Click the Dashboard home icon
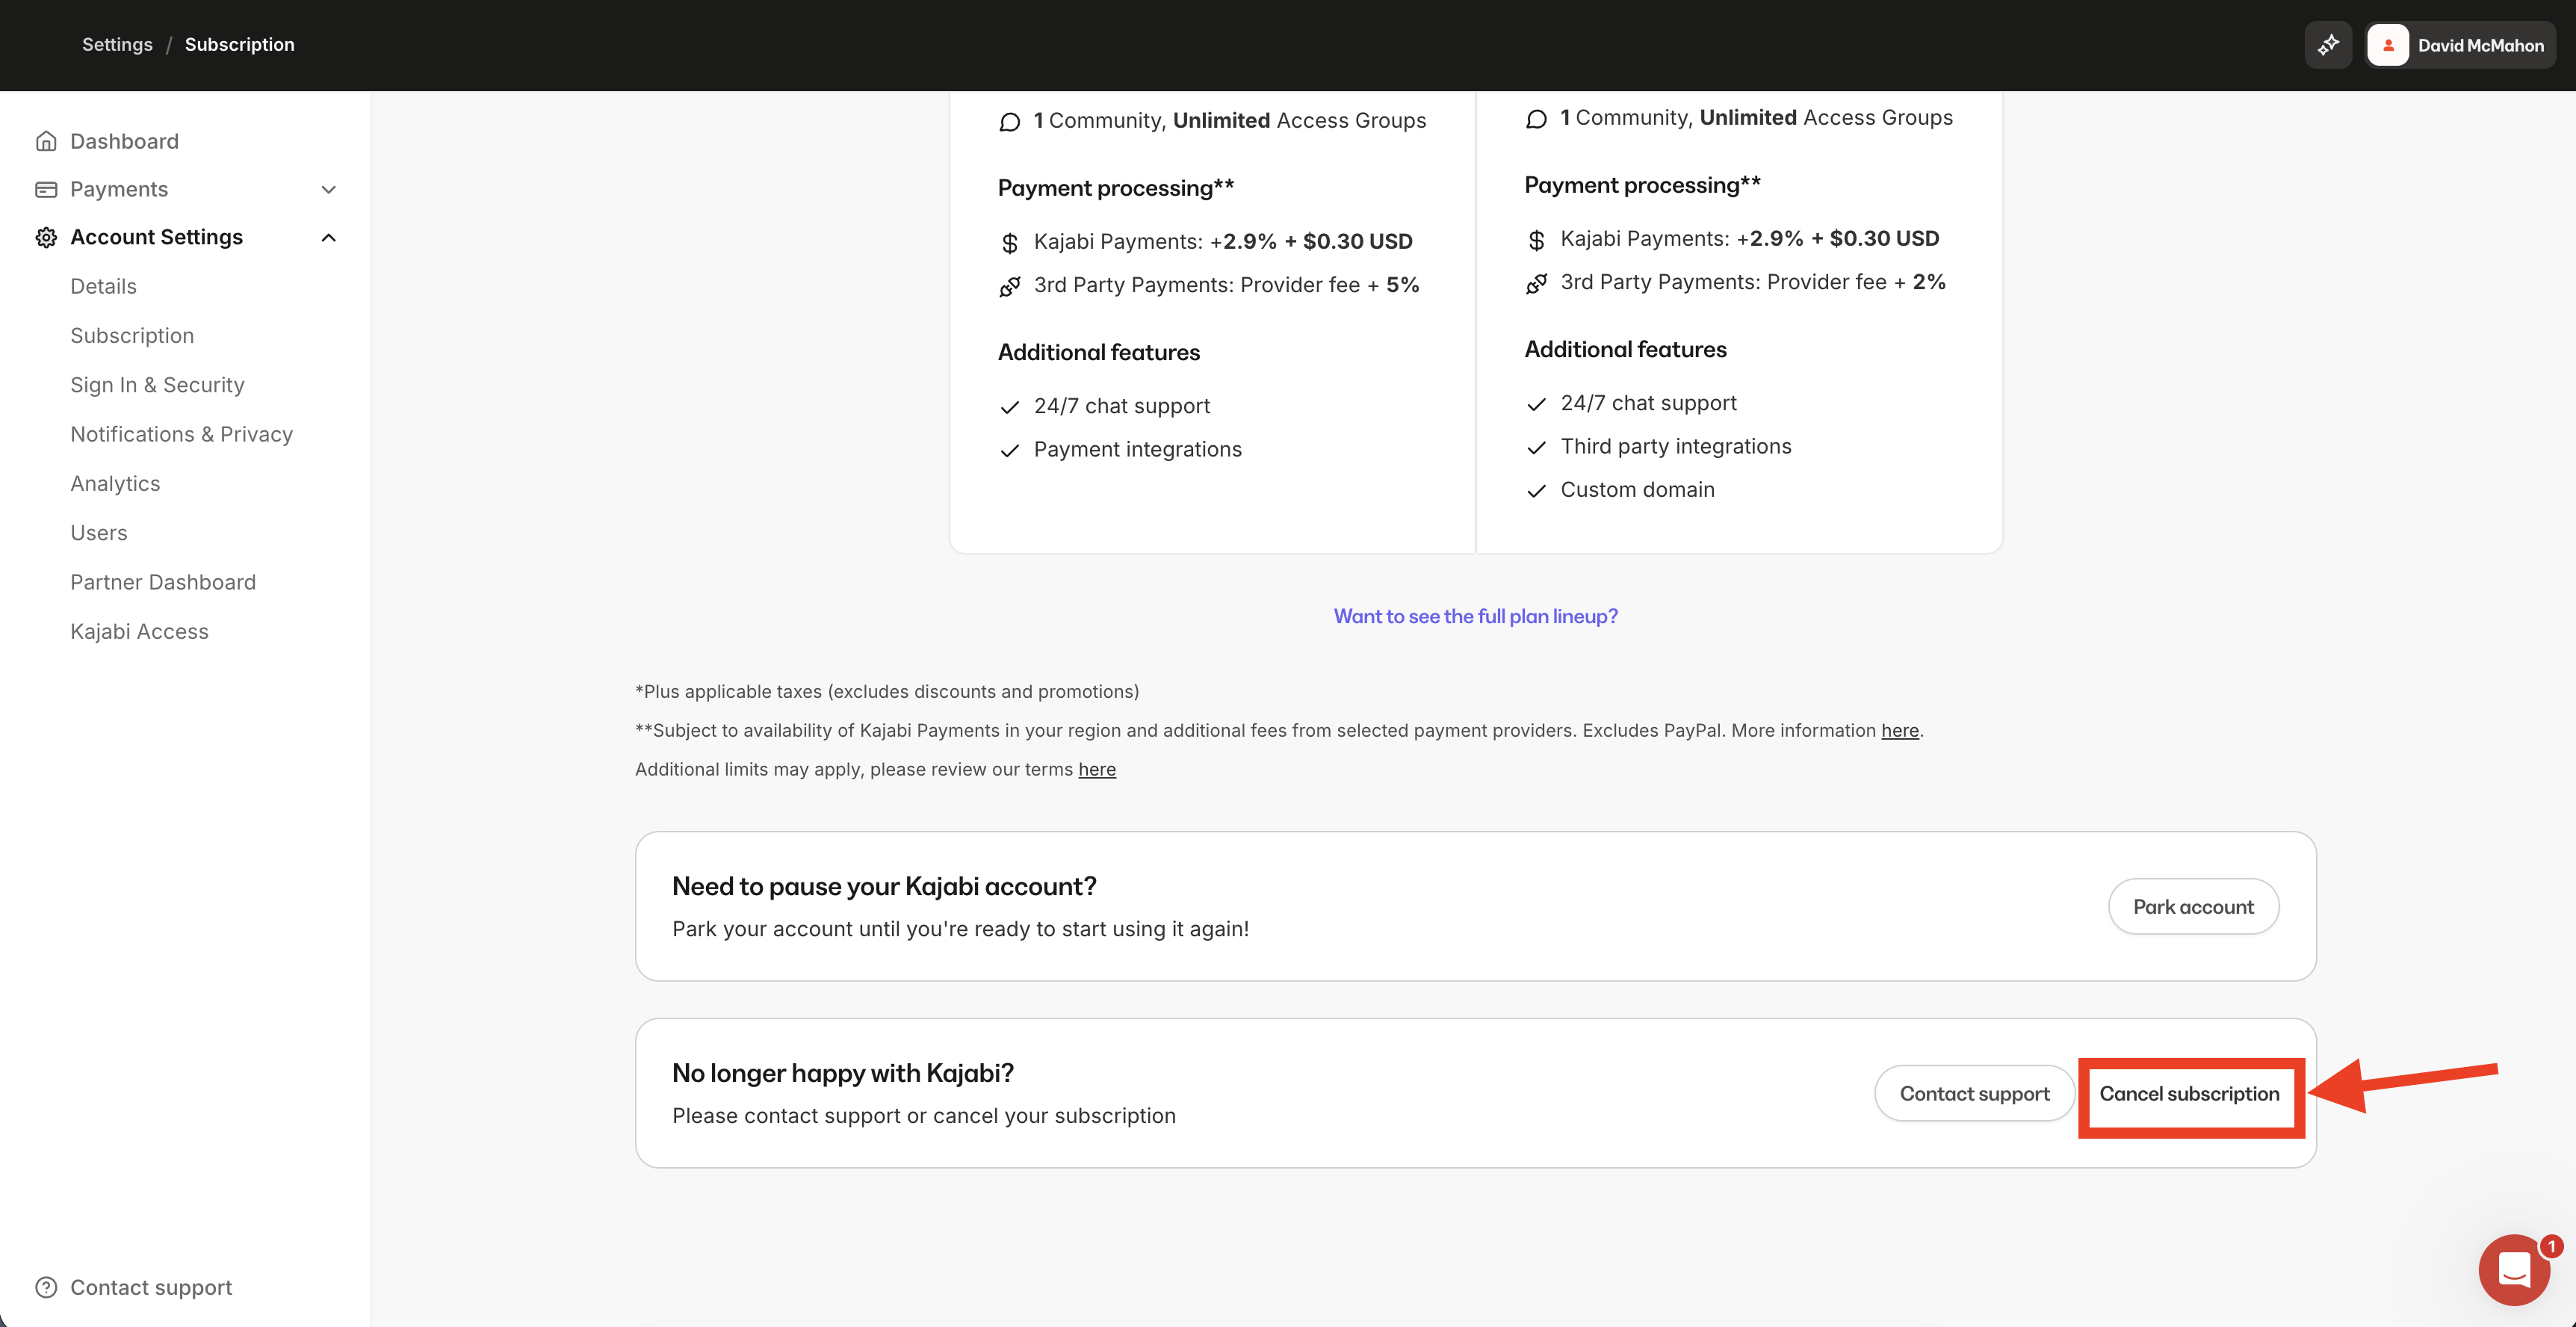Screen dimensions: 2576x1327 46,141
